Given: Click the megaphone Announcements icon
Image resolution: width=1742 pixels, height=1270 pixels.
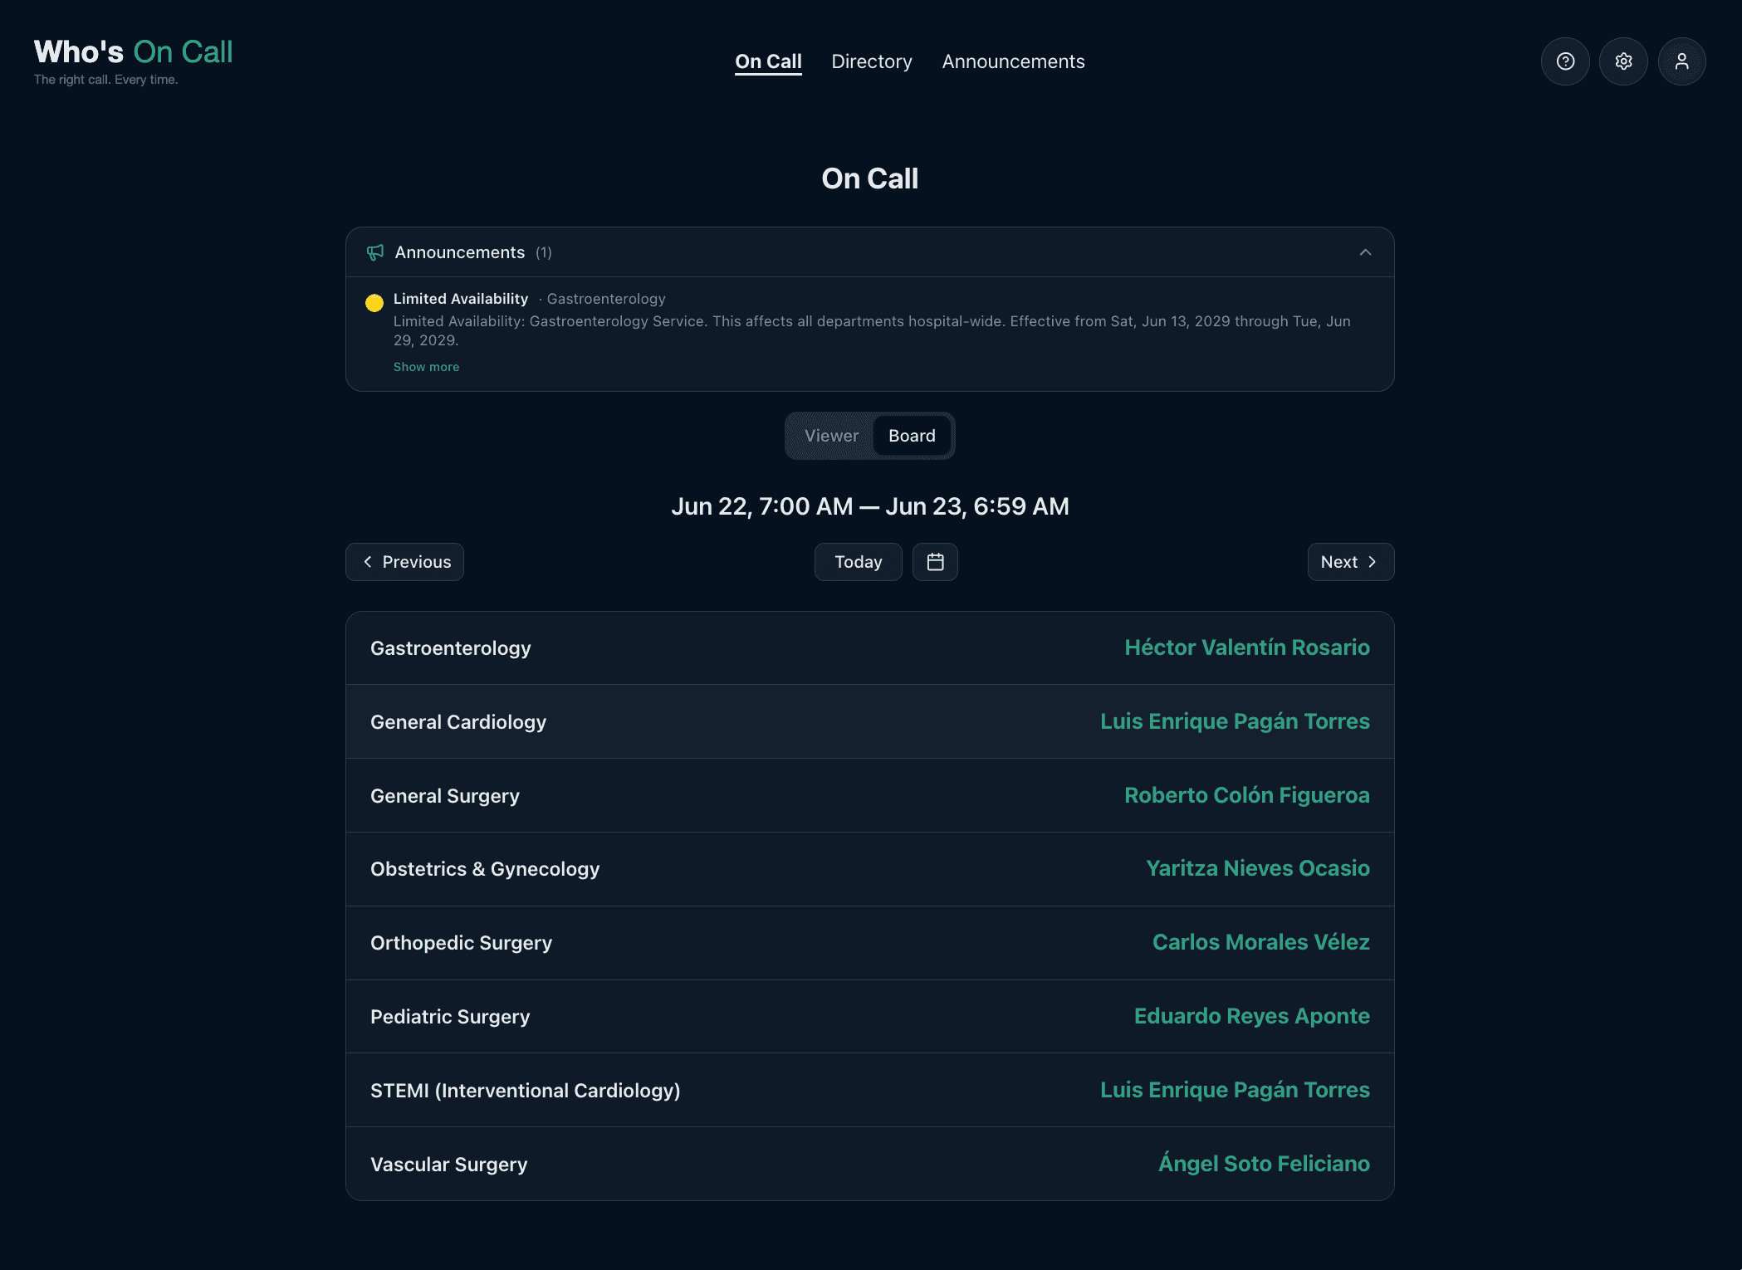Looking at the screenshot, I should (375, 252).
